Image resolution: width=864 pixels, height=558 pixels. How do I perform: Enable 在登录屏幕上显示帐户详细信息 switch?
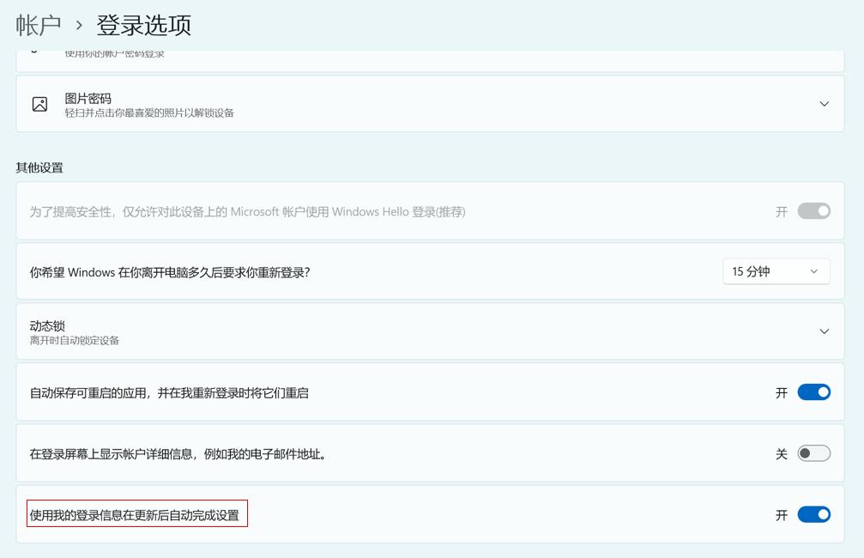coord(813,453)
